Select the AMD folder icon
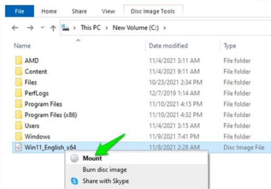Screen dimensions: 271x189 pos(19,61)
